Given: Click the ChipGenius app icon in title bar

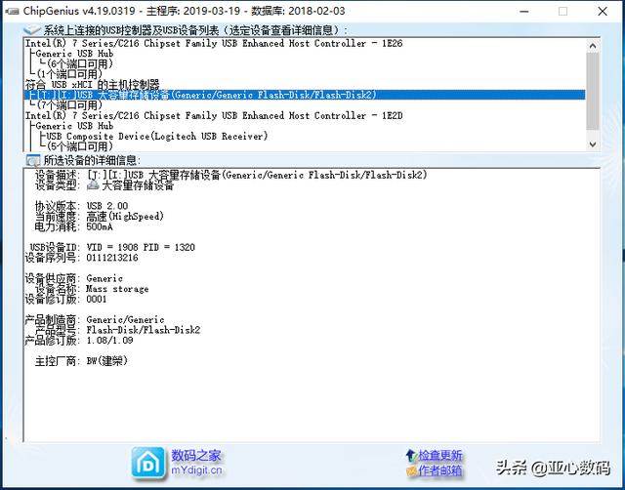Looking at the screenshot, I should click(x=12, y=11).
